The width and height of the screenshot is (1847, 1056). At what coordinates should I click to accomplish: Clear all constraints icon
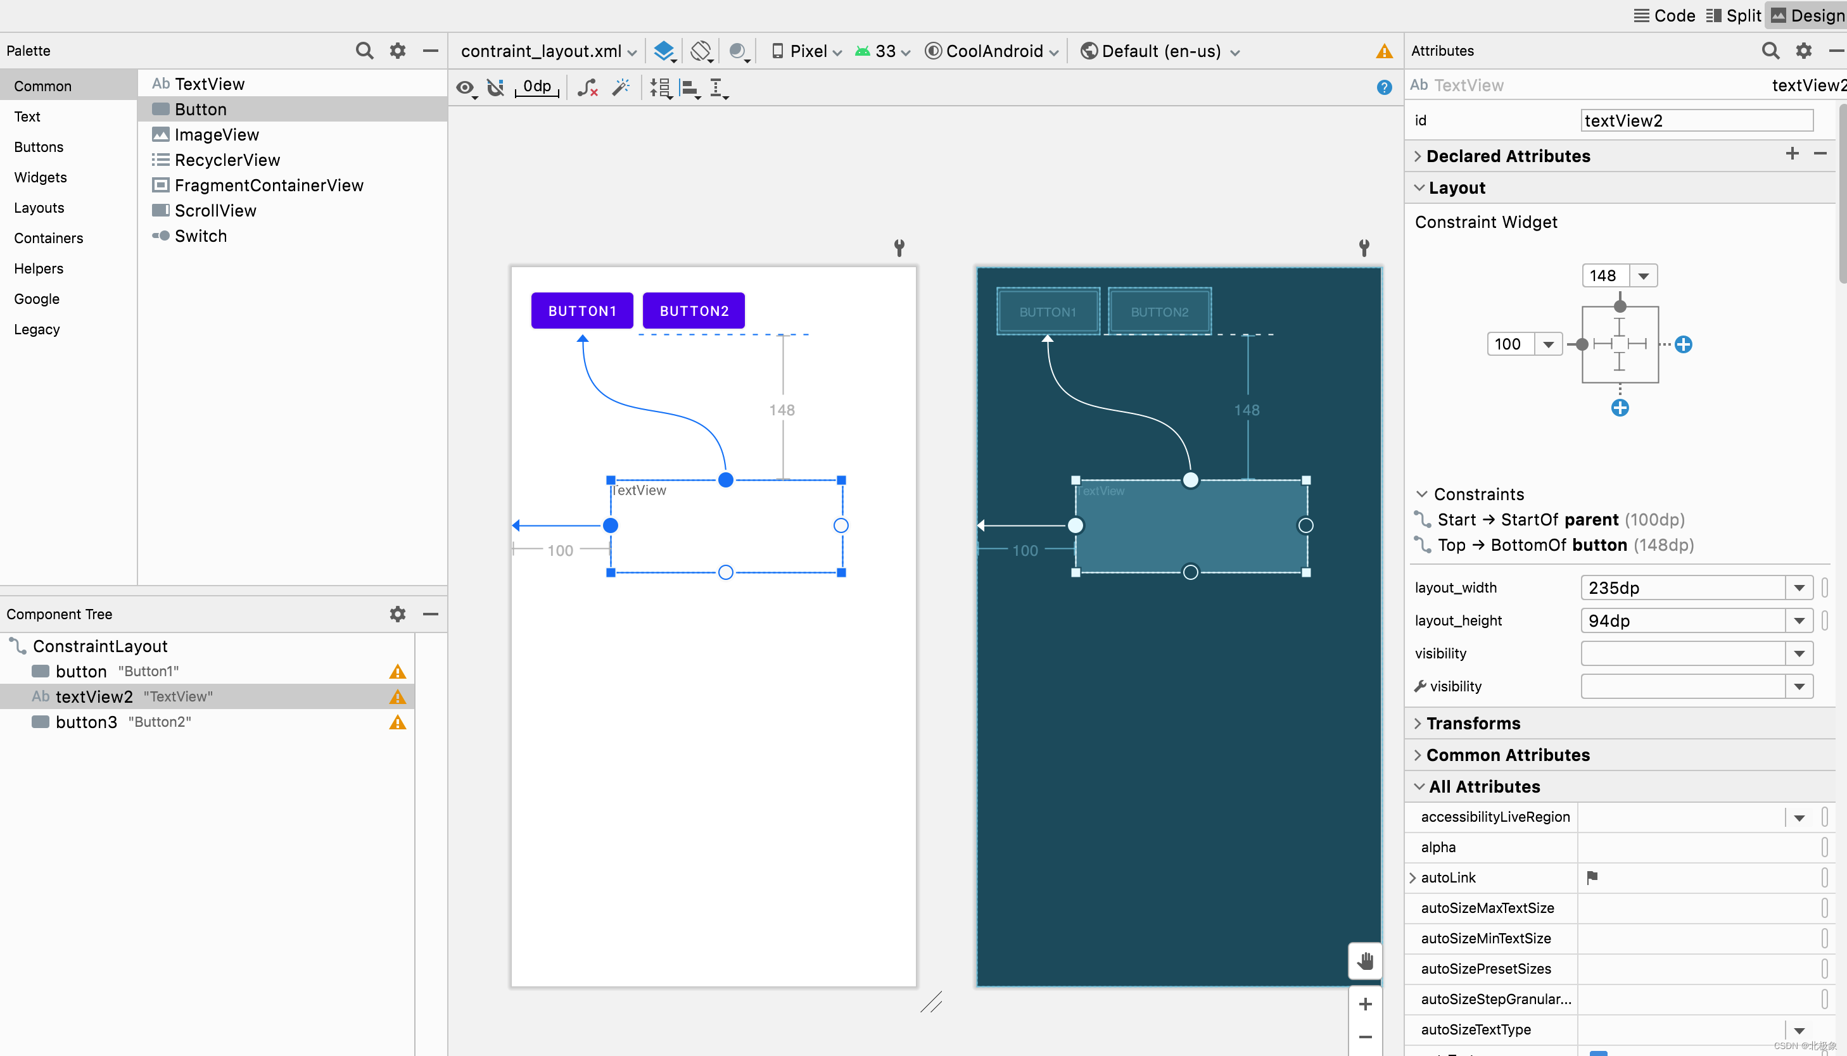coord(588,88)
